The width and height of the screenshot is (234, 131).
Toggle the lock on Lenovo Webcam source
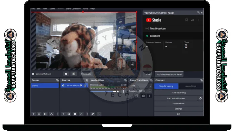click(85, 86)
